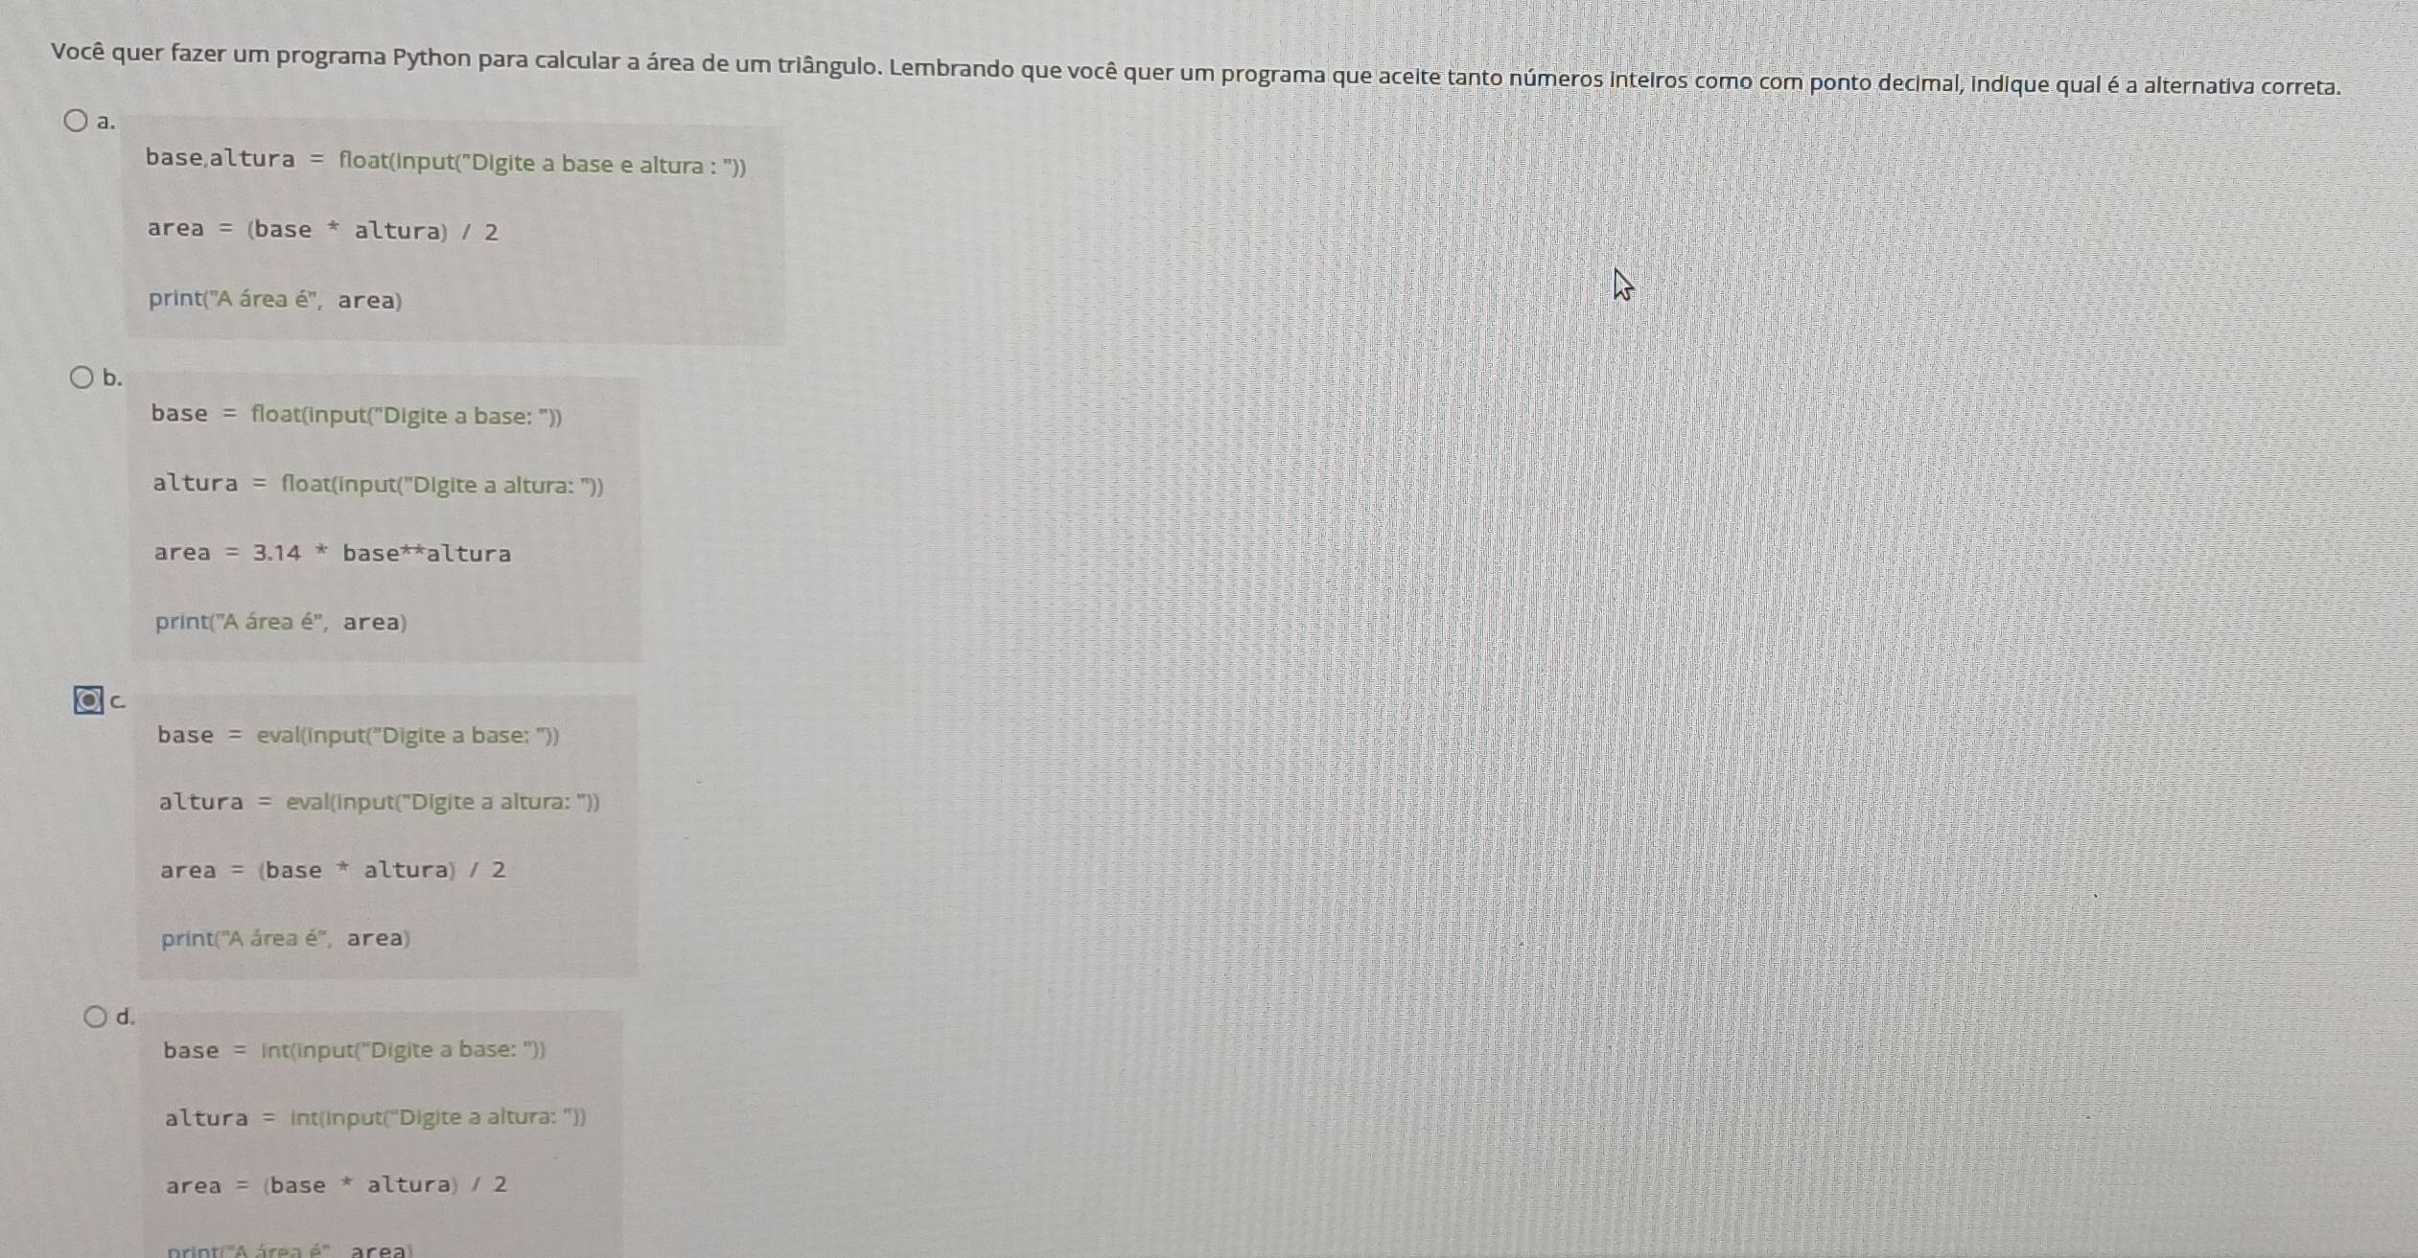The image size is (2418, 1258).
Task: Toggle selection of option B answer
Action: tap(65, 377)
